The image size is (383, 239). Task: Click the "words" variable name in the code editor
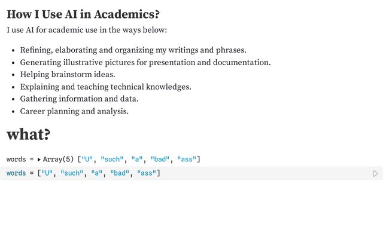[16, 173]
